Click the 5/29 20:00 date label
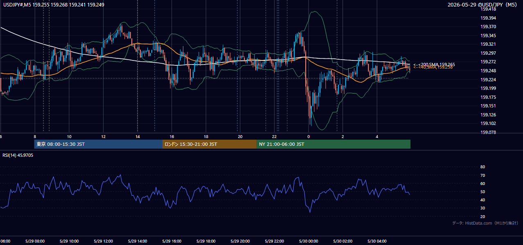The height and width of the screenshot is (245, 523). (240, 241)
